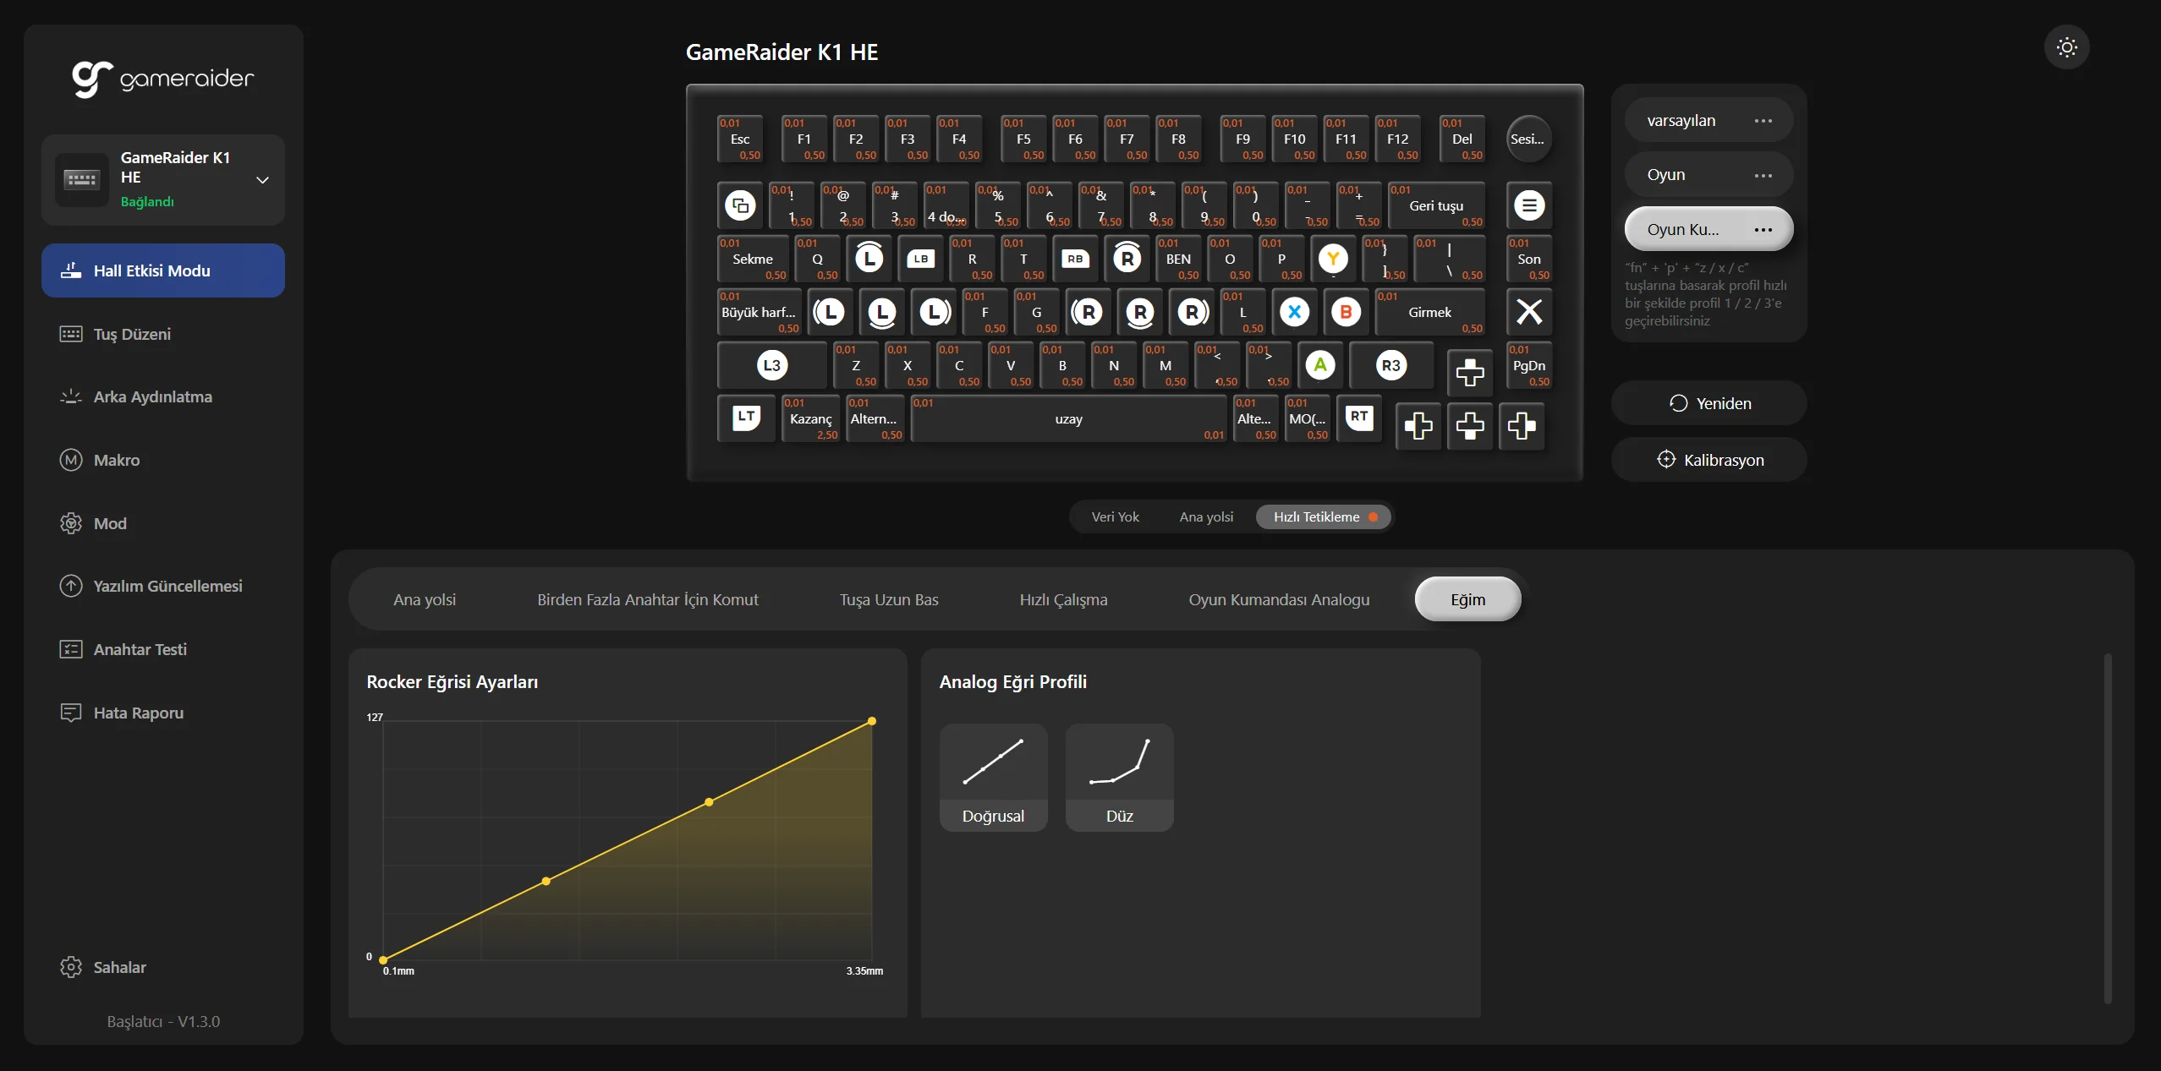Open the Oyun Kumandası Analogu tab
Viewport: 2161px width, 1071px height.
[x=1279, y=599]
